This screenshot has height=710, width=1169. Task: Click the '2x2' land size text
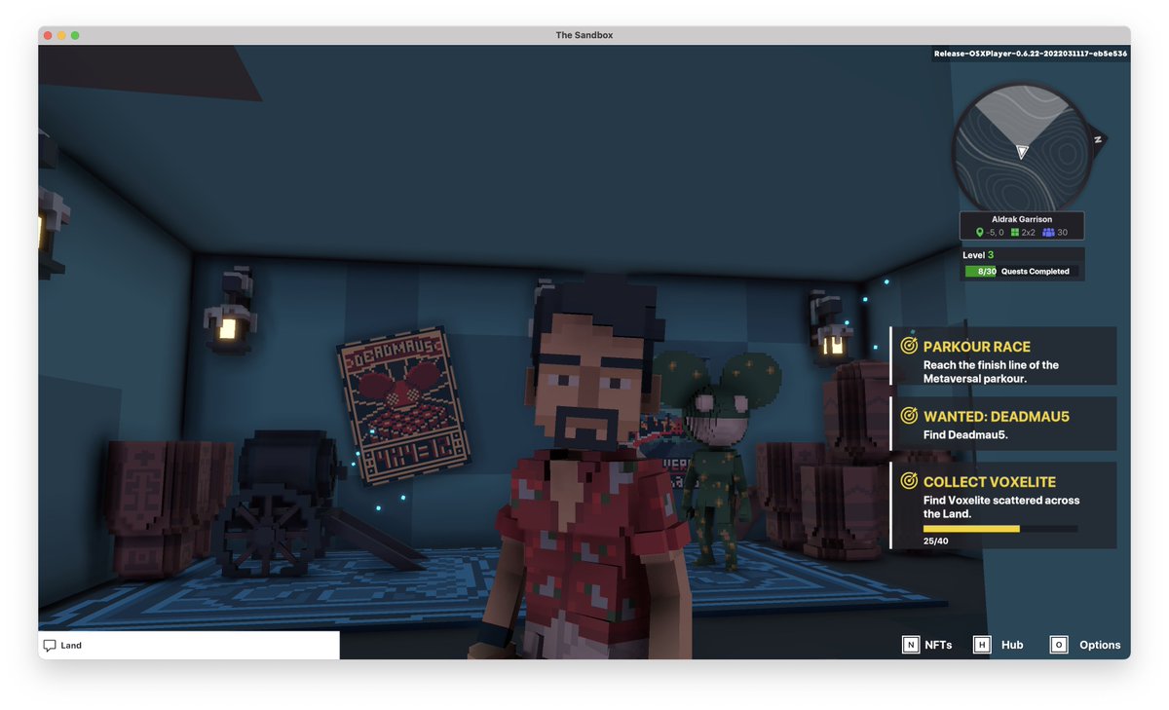(x=1029, y=233)
